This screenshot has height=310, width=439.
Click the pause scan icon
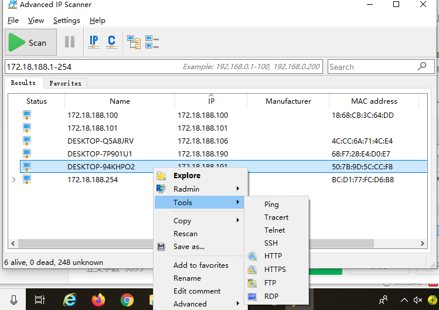(70, 42)
